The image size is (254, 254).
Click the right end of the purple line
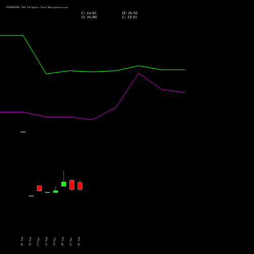tap(184, 92)
